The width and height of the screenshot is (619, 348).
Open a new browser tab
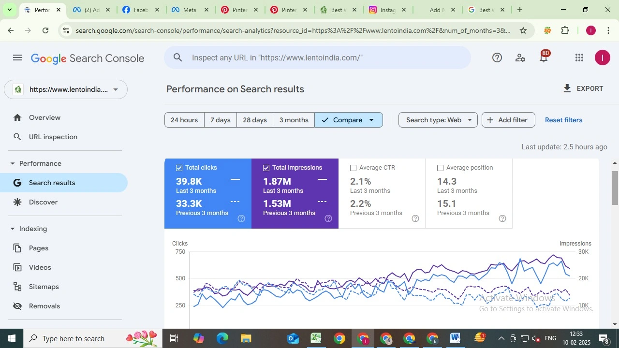point(520,10)
